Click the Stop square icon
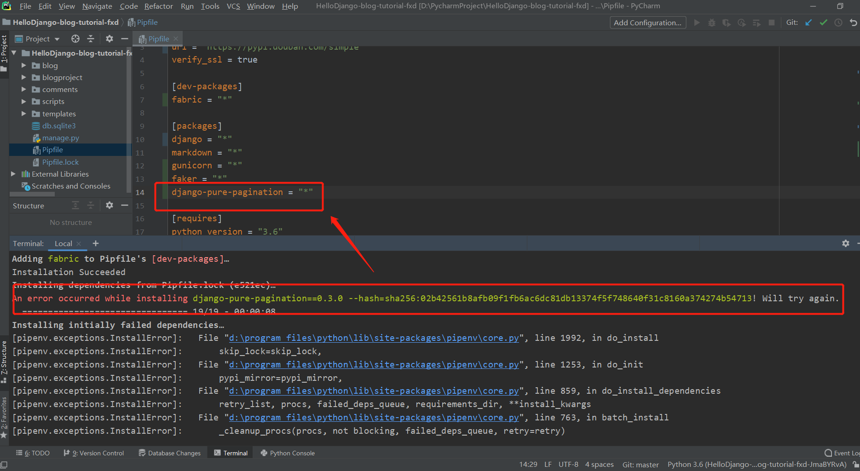Screen dimensions: 860x471 coord(772,23)
